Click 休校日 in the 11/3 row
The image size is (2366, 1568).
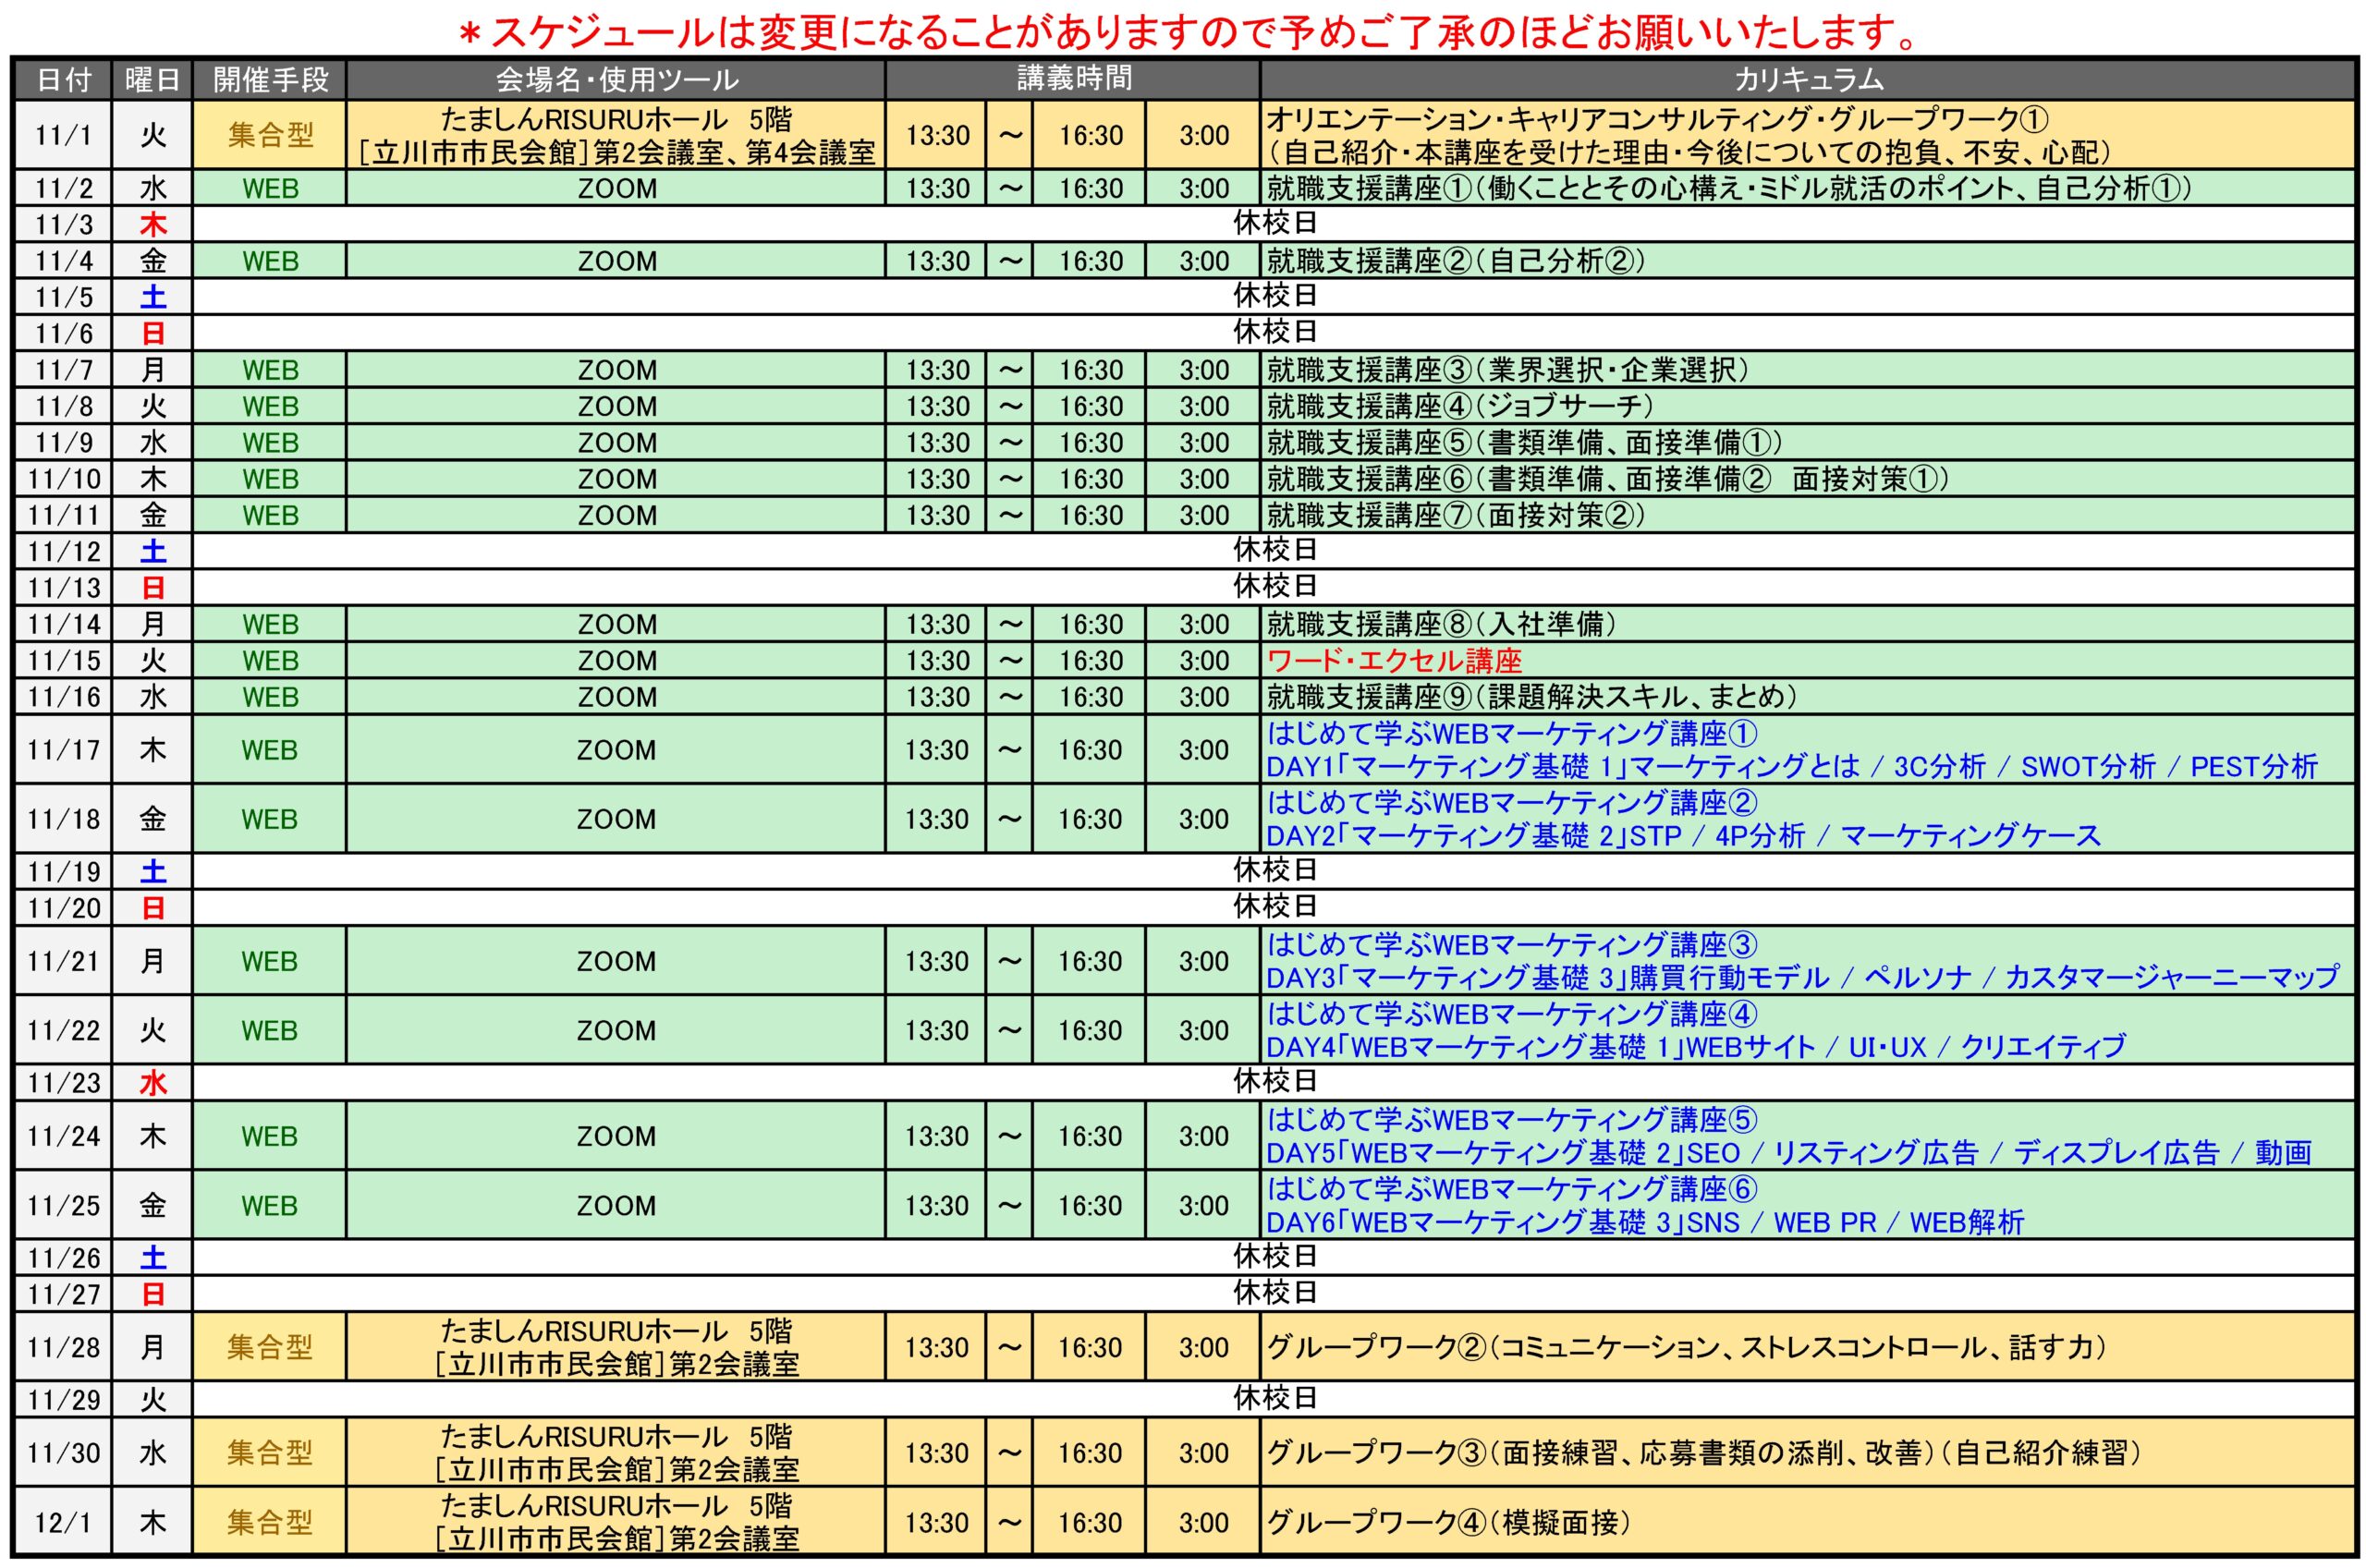click(x=1274, y=222)
